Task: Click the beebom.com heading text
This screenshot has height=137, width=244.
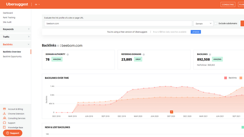Action: (x=72, y=46)
